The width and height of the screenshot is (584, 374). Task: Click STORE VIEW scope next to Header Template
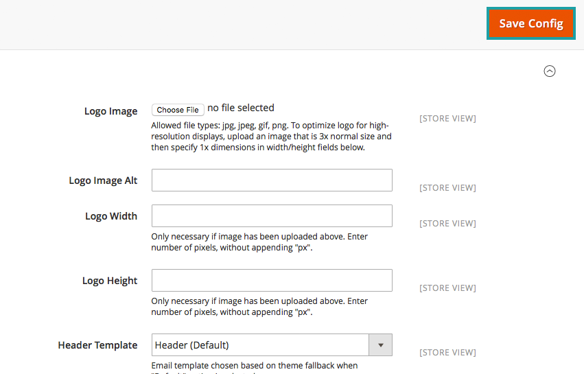(447, 353)
